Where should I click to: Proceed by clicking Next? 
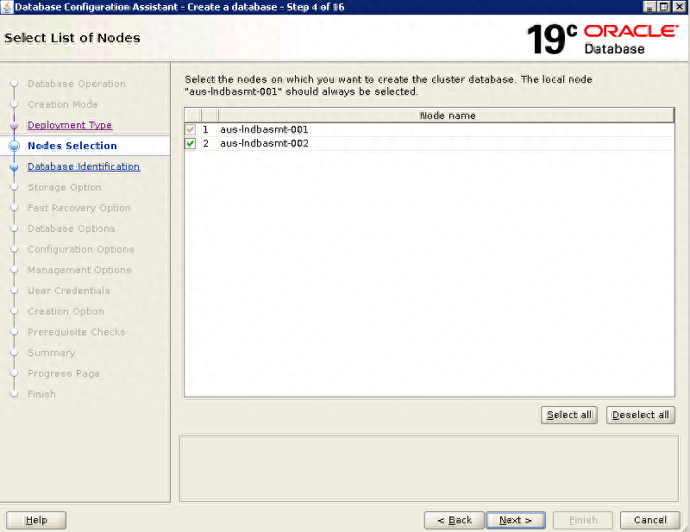(x=515, y=520)
